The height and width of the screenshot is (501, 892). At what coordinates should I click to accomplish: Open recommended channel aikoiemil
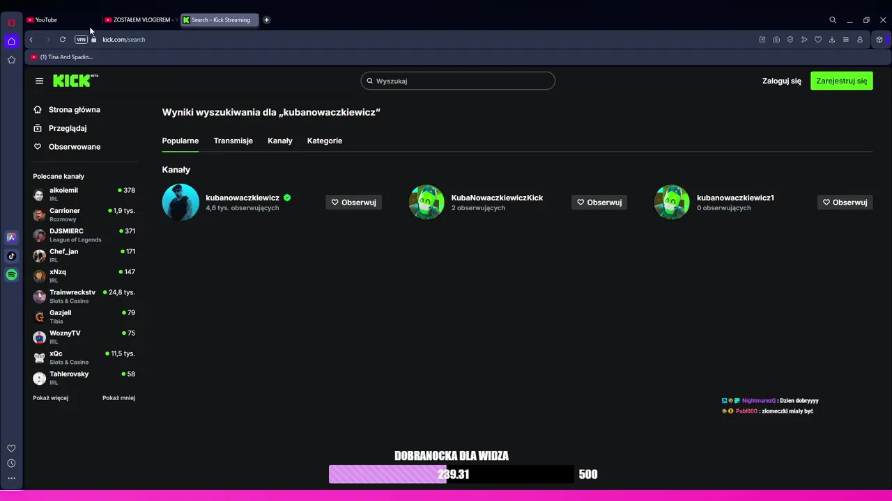(x=84, y=194)
